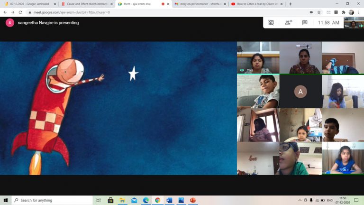Click the browser forward arrow
The height and width of the screenshot is (205, 364).
coord(13,12)
